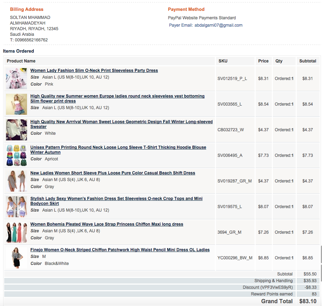Open the crop top and skirt set thumbnail
This screenshot has height=306, width=322.
(17, 207)
